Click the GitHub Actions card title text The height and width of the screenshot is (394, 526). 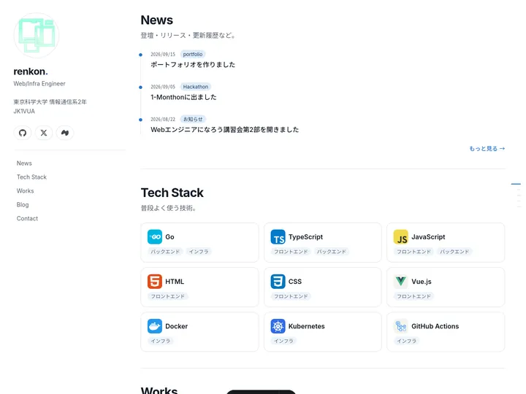click(x=435, y=326)
